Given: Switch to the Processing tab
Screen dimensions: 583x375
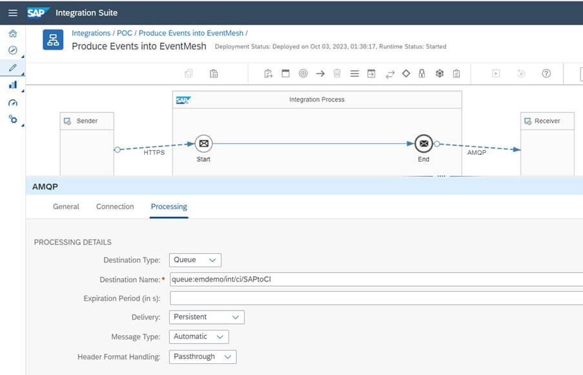Looking at the screenshot, I should coord(169,207).
